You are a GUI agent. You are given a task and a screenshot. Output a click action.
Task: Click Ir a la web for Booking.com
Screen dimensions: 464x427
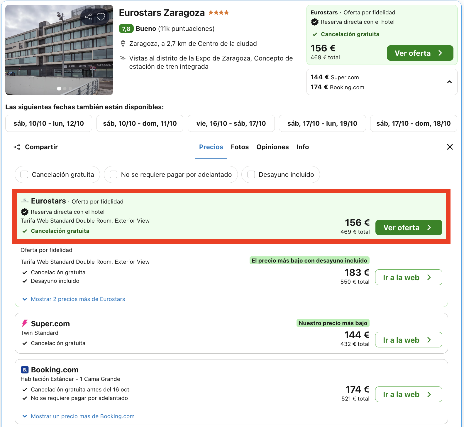click(409, 394)
